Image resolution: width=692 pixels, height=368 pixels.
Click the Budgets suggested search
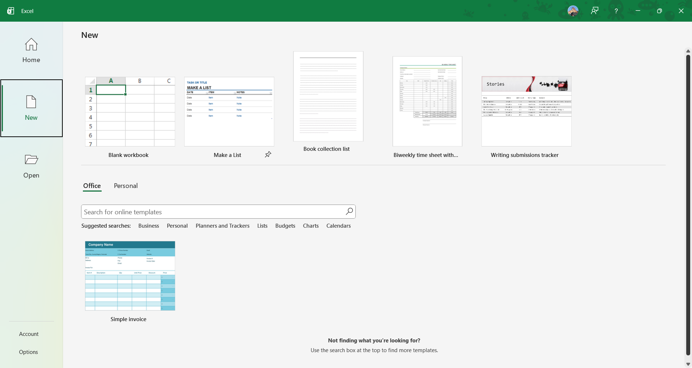coord(285,226)
